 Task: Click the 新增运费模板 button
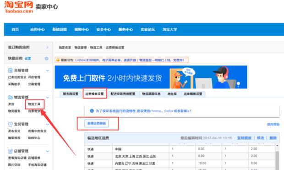tap(97, 123)
